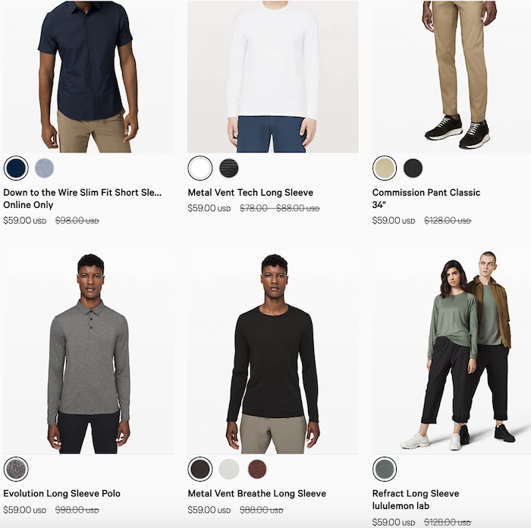
Task: Pick the black patterned swatch for Metal Vent Tech
Action: pos(229,168)
